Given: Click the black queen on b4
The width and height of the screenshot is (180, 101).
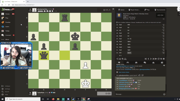Looking at the screenshot, I should [x=44, y=56].
